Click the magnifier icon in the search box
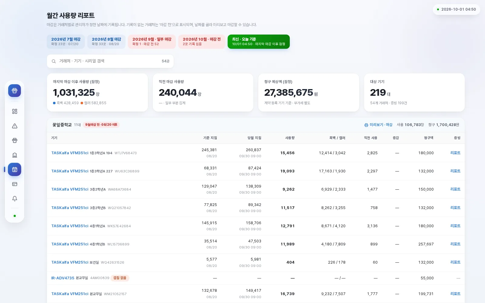The image size is (485, 303). click(x=54, y=61)
